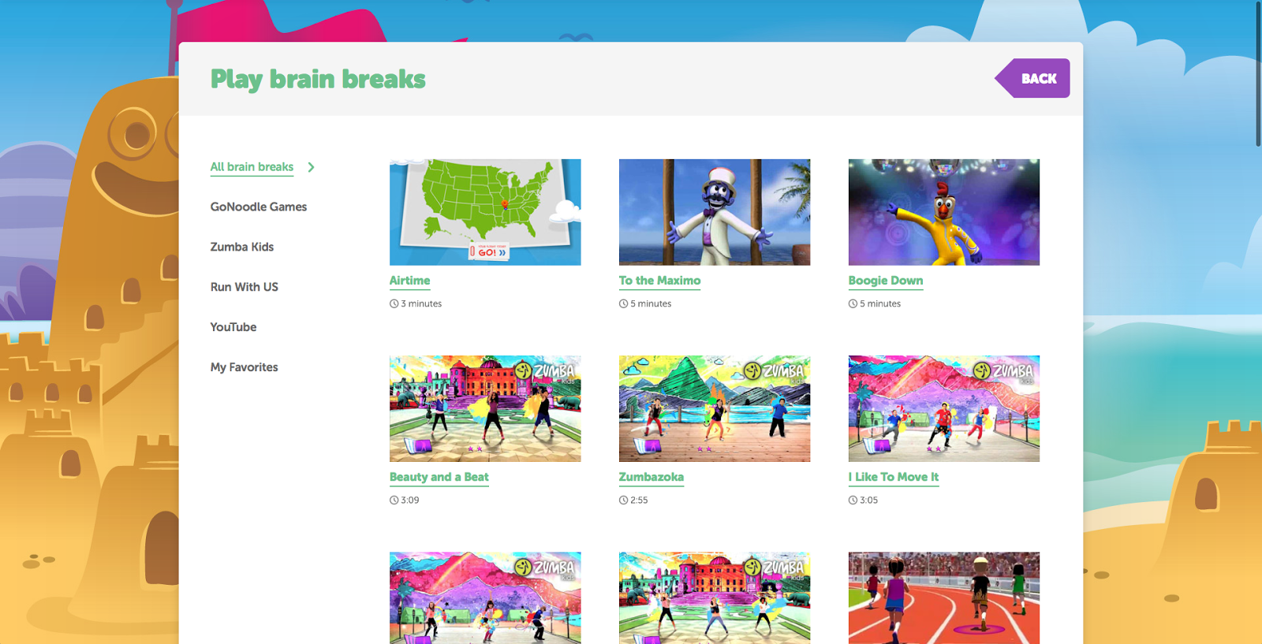The image size is (1262, 644).
Task: Click the 2:55 duration text
Action: tap(639, 500)
